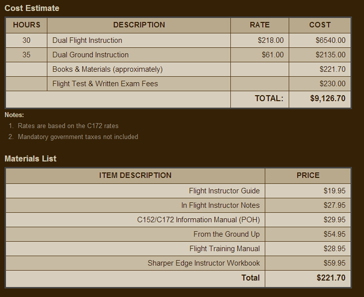Click From the Ground Up item

(227, 234)
